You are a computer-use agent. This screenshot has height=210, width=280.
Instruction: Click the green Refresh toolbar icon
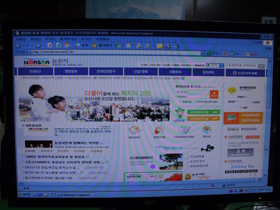click(59, 45)
